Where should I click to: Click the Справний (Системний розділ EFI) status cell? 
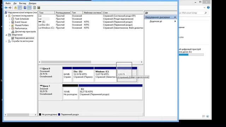pyautogui.click(x=119, y=16)
